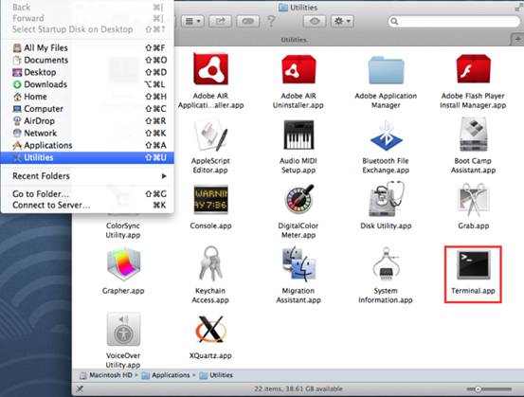Screen dimensions: 524x397
Task: Select Keychain Access.app icon
Action: tap(211, 264)
